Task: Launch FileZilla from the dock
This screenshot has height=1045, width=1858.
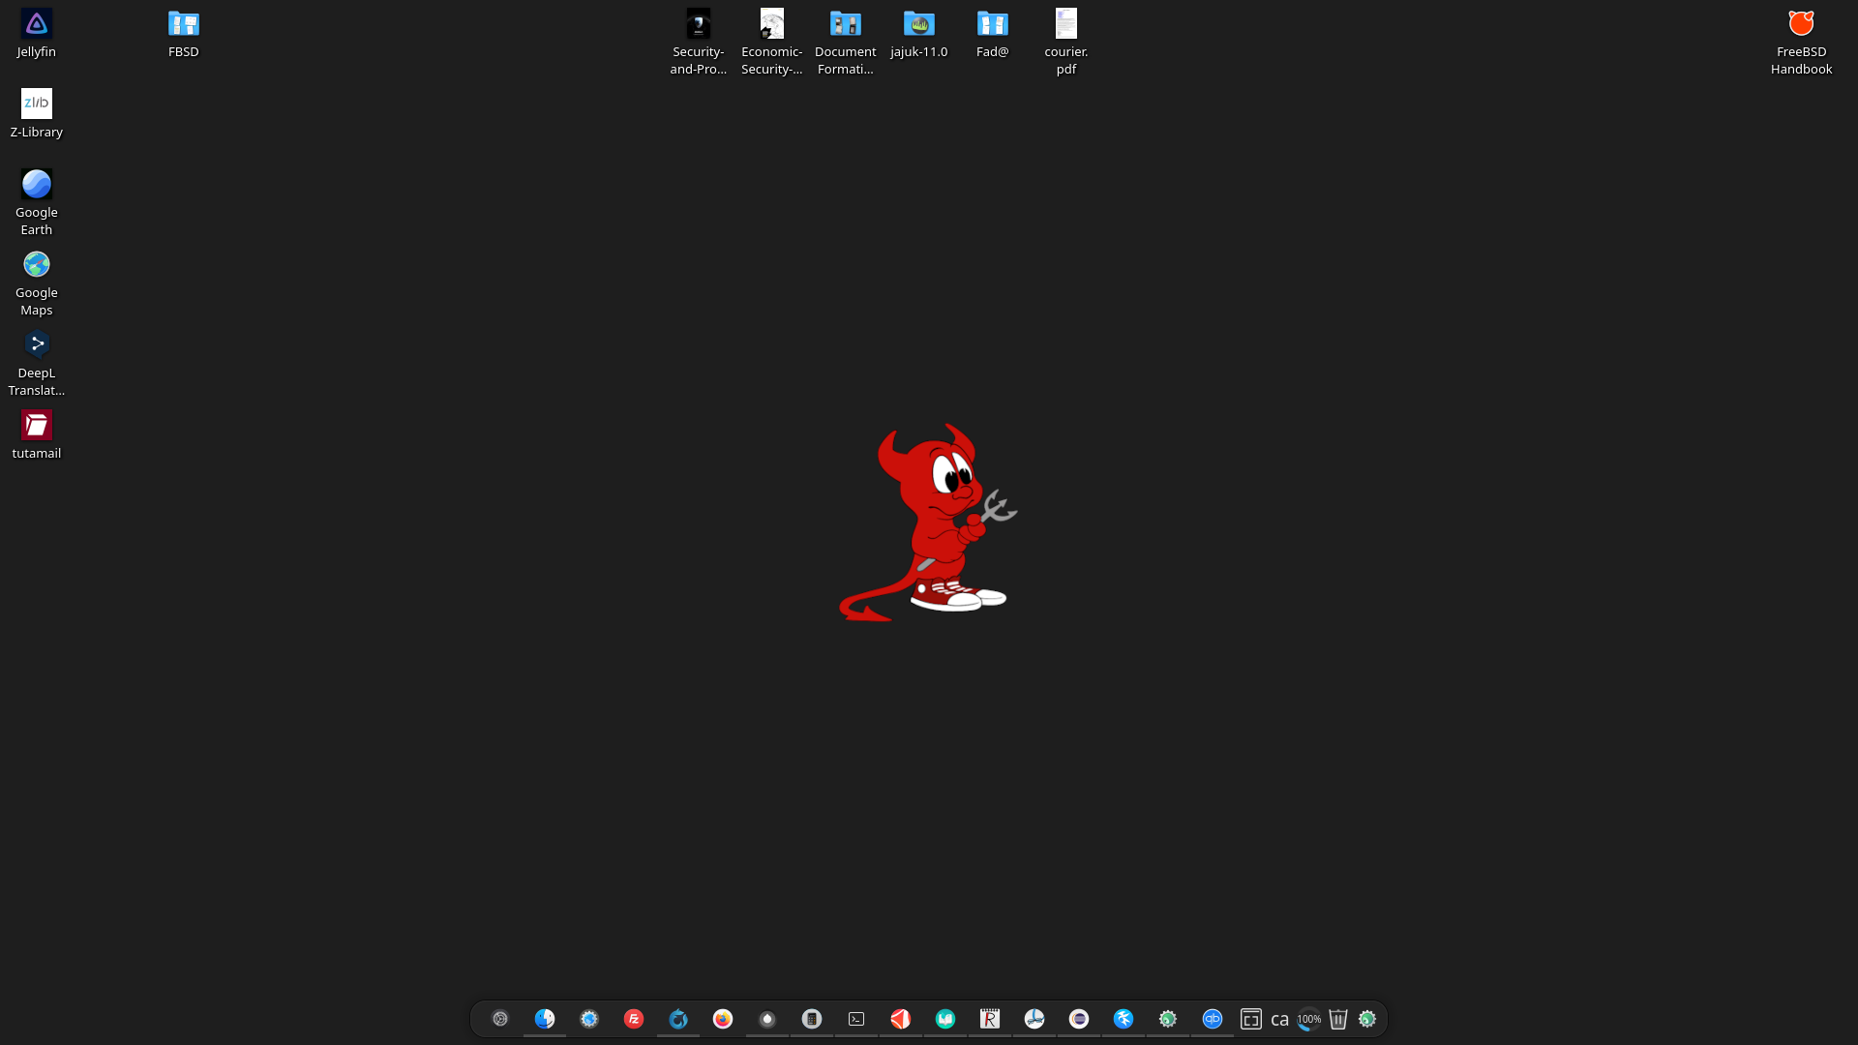Action: tap(634, 1019)
